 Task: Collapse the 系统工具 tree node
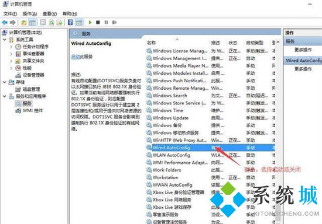pyautogui.click(x=5, y=40)
